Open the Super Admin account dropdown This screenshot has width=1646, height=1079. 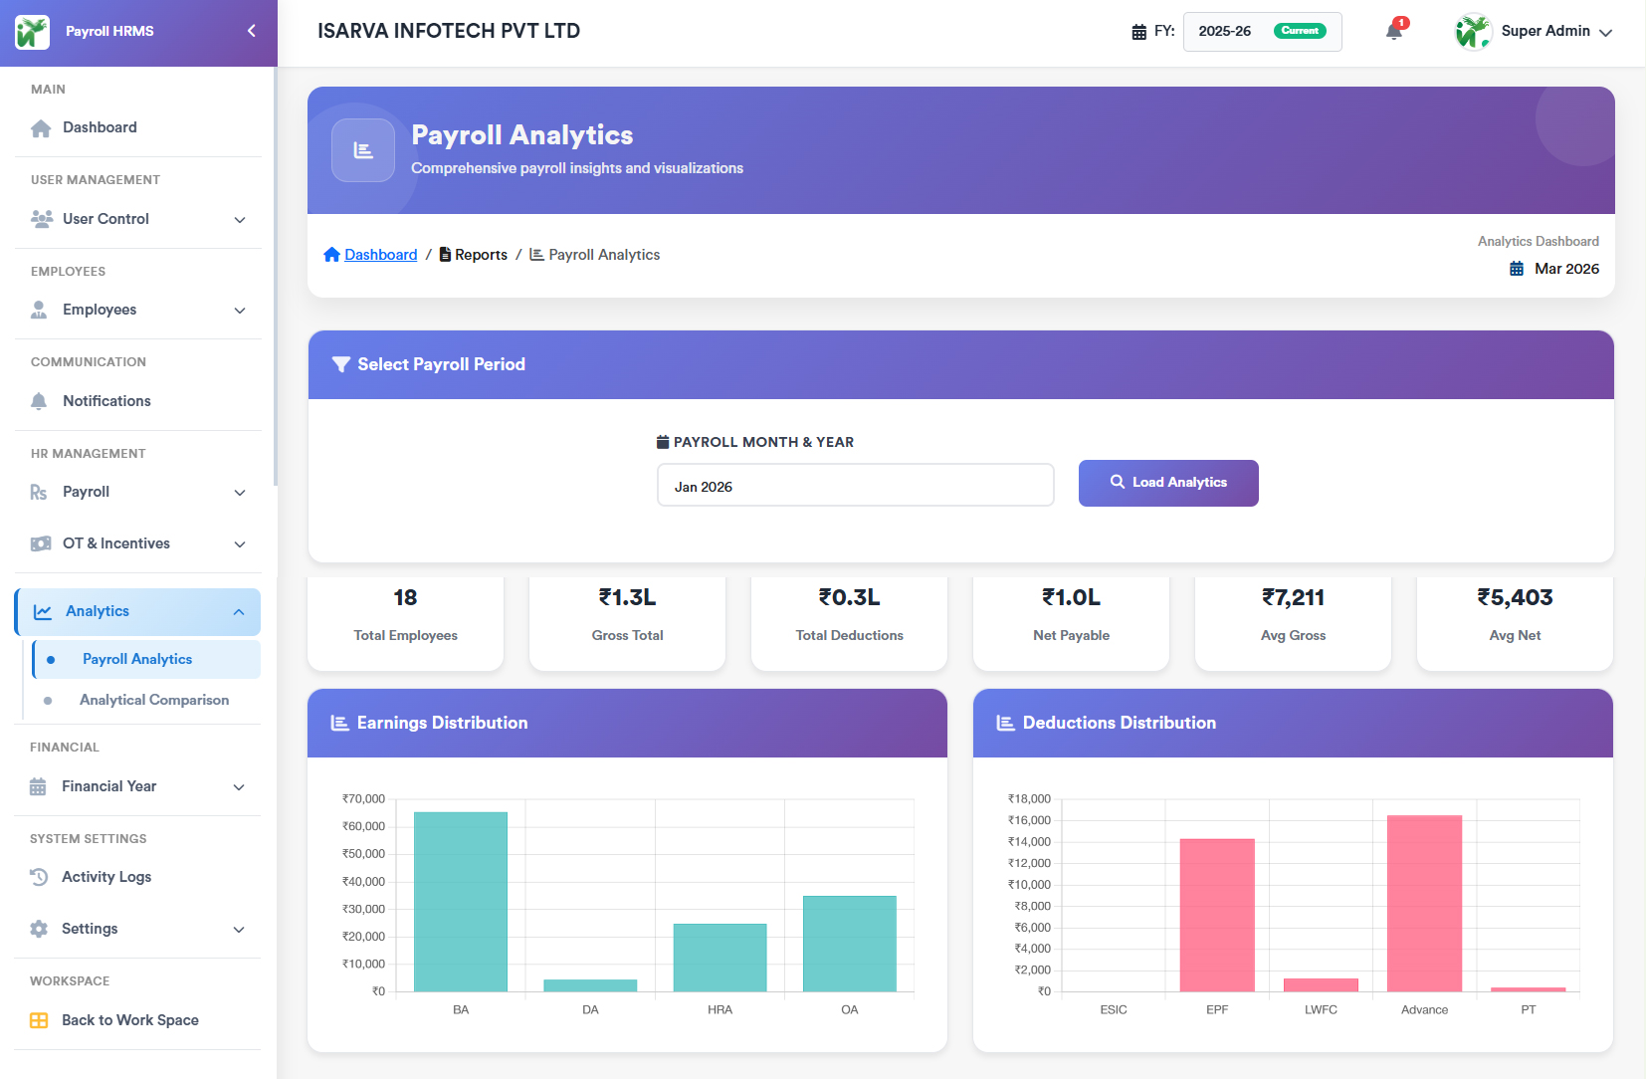(x=1534, y=32)
